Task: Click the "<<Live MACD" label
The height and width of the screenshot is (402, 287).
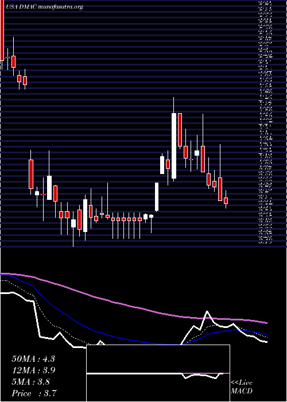Action: point(242,387)
